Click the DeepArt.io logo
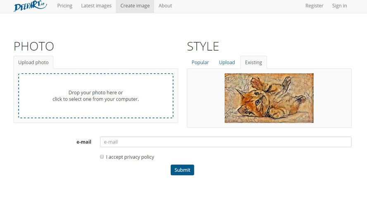367x206 pixels. (x=30, y=6)
